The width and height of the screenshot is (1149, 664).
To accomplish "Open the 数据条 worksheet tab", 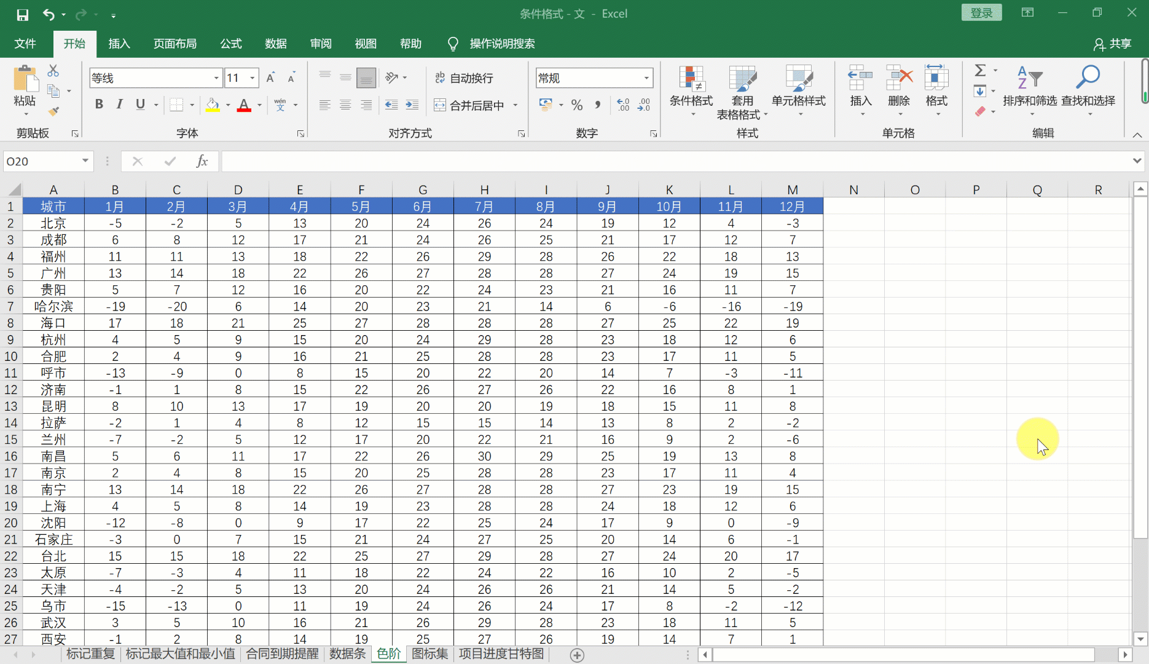I will point(347,654).
